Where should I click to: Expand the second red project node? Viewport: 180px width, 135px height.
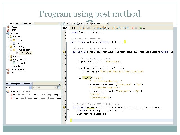point(6,30)
